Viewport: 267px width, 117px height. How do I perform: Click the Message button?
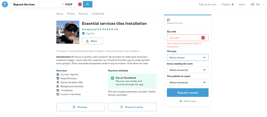coord(81,107)
